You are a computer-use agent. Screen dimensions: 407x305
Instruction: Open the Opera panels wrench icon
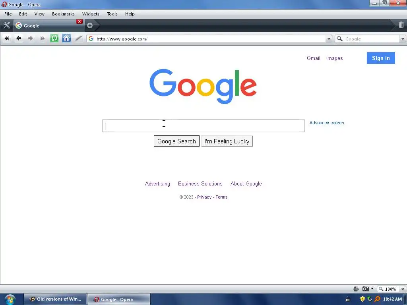[x=6, y=25]
